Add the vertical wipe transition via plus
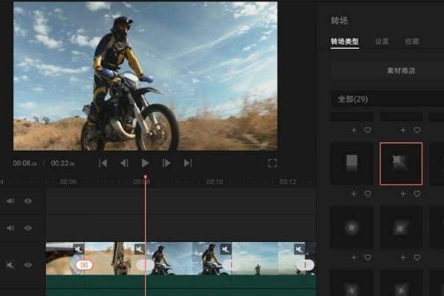The image size is (444, 296). click(354, 194)
